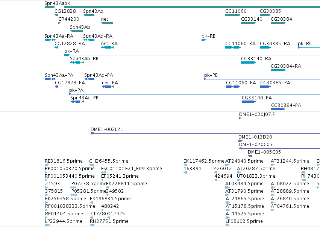Click the RP001038333.5prime EST label
This screenshot has width=320, height=227.
(x=70, y=207)
